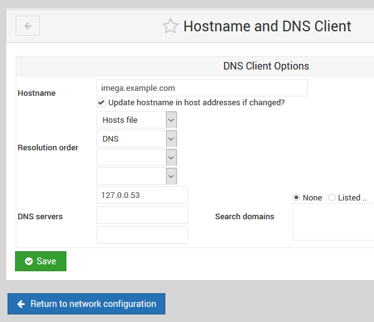This screenshot has height=322, width=374.
Task: Click the back arrow icon button
Action: tap(28, 26)
